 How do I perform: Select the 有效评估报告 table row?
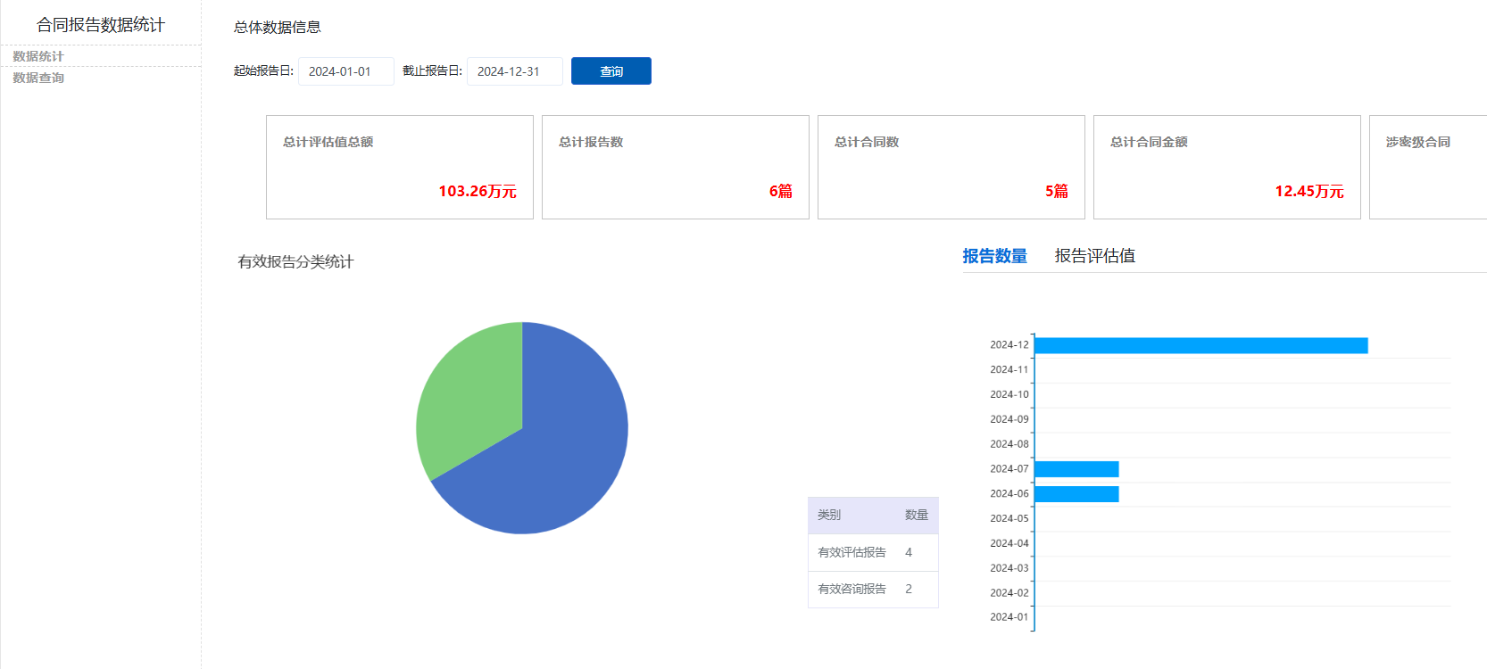(872, 552)
